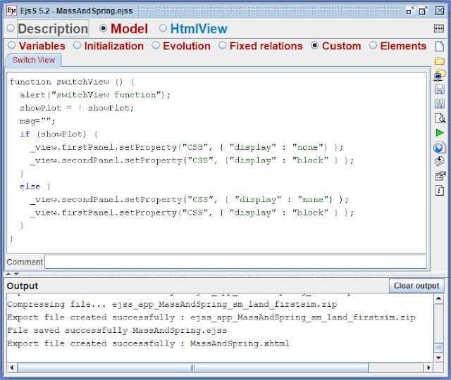Select the HtmlView radio button
Image resolution: width=451 pixels, height=380 pixels.
click(x=163, y=28)
